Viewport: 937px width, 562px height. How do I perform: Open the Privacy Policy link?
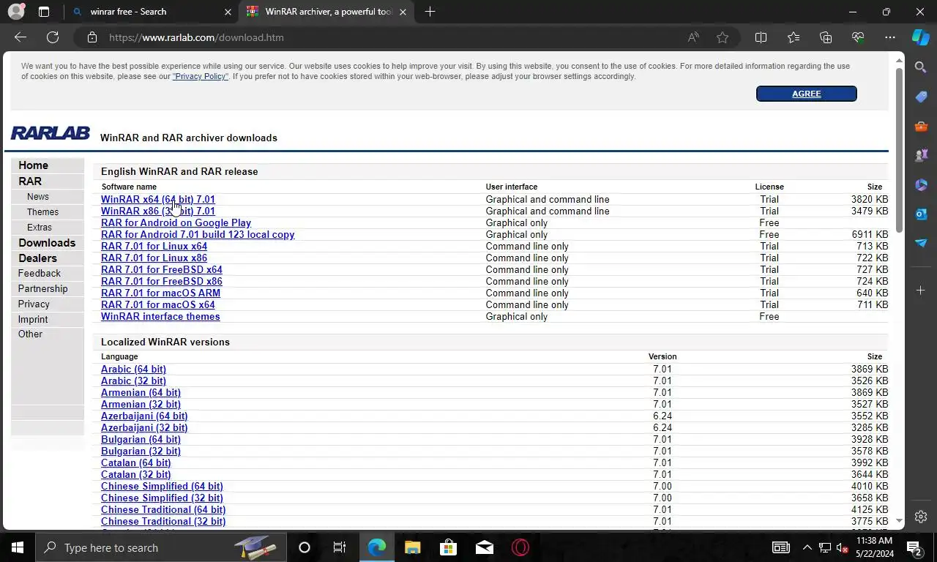(201, 76)
